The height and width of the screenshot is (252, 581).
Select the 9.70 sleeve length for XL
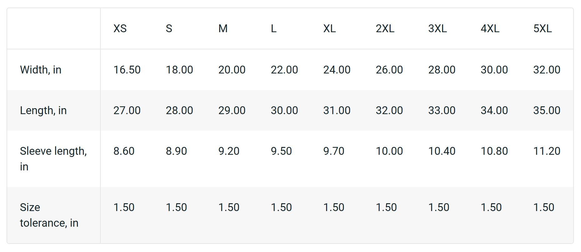[x=334, y=151]
